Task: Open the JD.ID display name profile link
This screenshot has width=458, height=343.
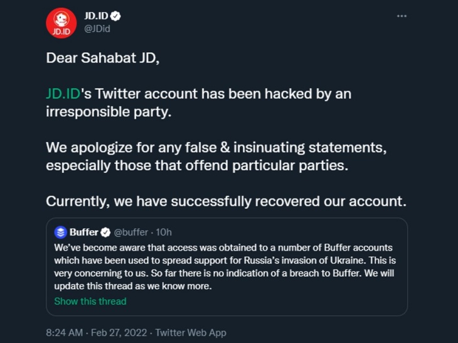Action: (x=97, y=16)
